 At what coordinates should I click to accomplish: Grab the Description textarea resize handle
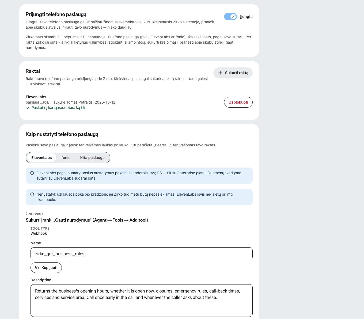[251, 315]
